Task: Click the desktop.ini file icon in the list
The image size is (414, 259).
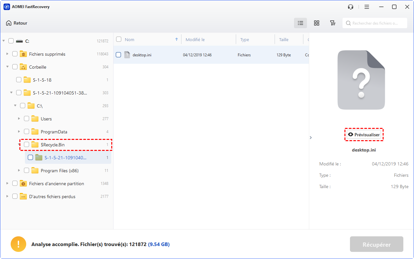Action: pyautogui.click(x=127, y=55)
